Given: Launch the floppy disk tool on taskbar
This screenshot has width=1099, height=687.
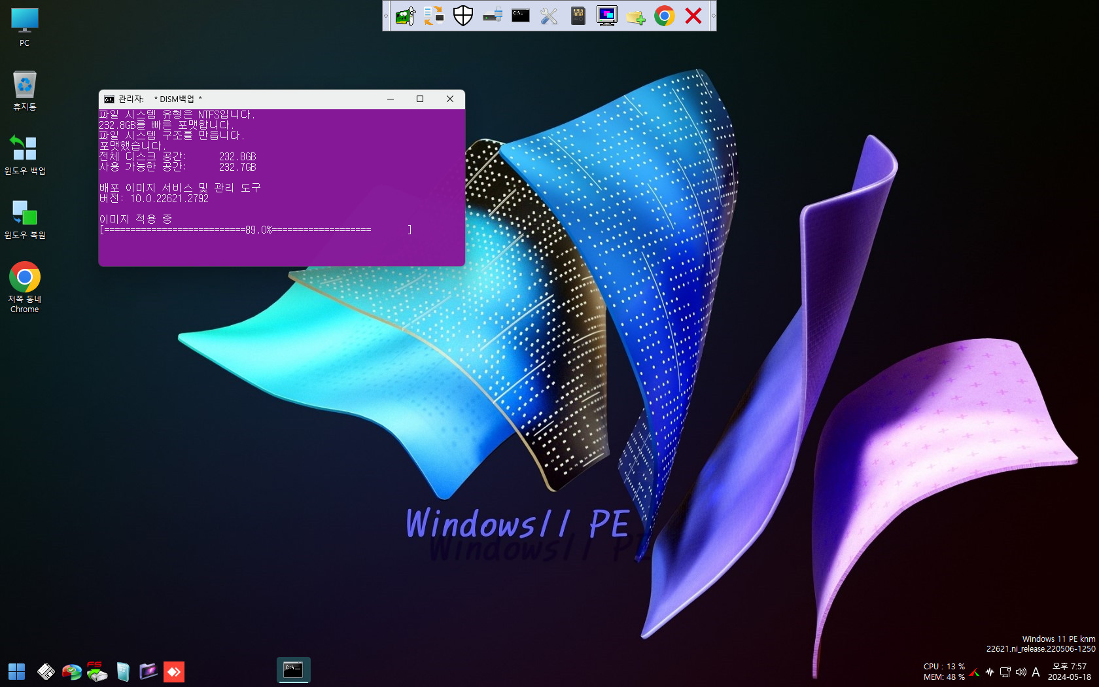Looking at the screenshot, I should (x=46, y=671).
